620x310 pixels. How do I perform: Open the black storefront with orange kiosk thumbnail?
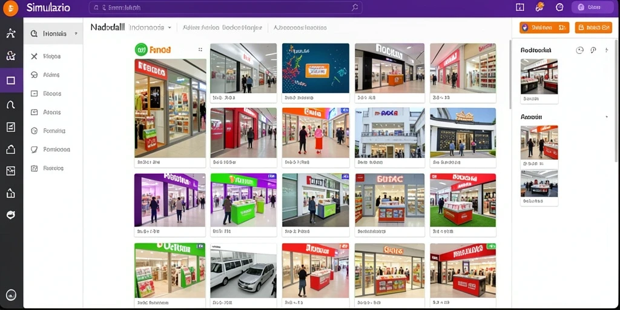click(389, 68)
